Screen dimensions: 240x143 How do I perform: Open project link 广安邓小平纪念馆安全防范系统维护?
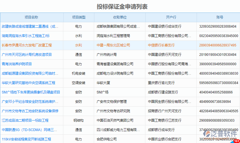[x=30, y=102]
